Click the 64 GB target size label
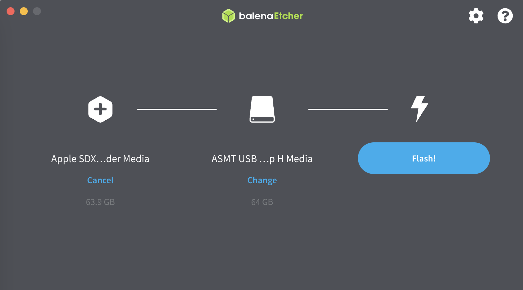 (x=262, y=202)
